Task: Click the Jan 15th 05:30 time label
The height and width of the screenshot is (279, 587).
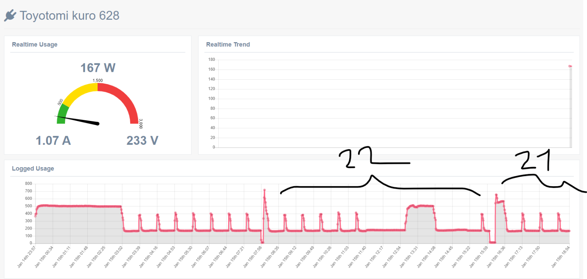Action: [x=183, y=257]
